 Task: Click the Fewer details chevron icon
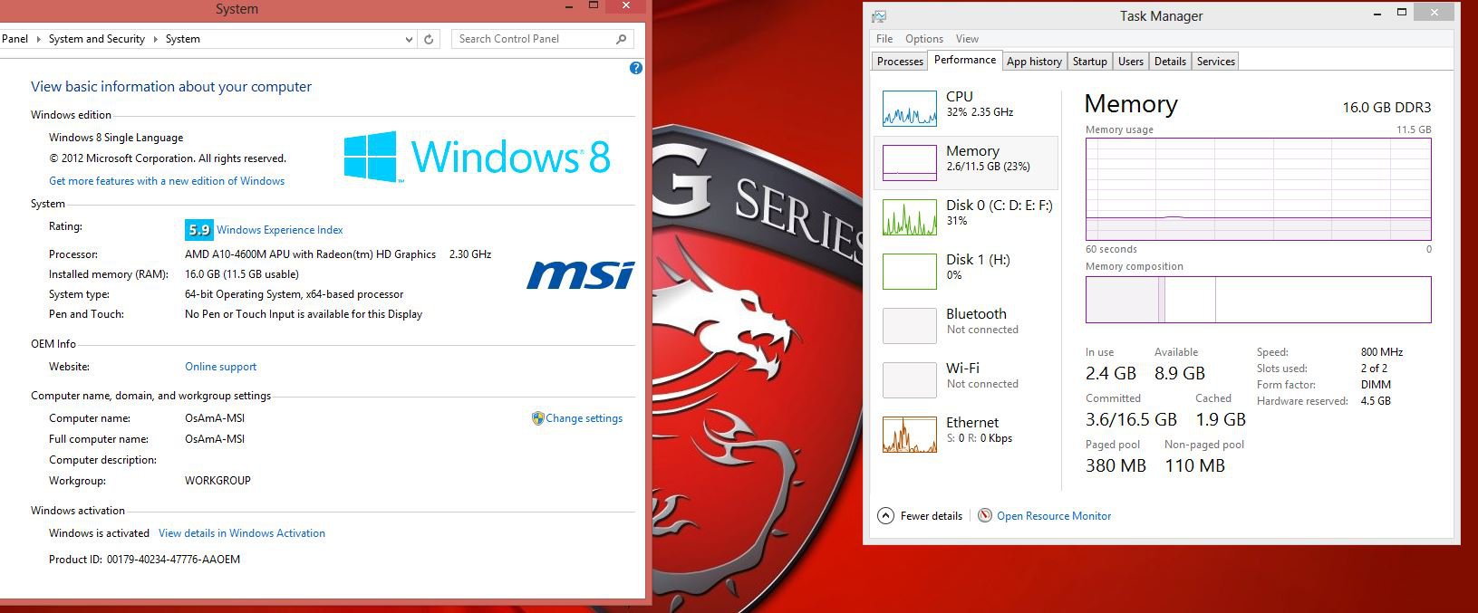coord(886,515)
